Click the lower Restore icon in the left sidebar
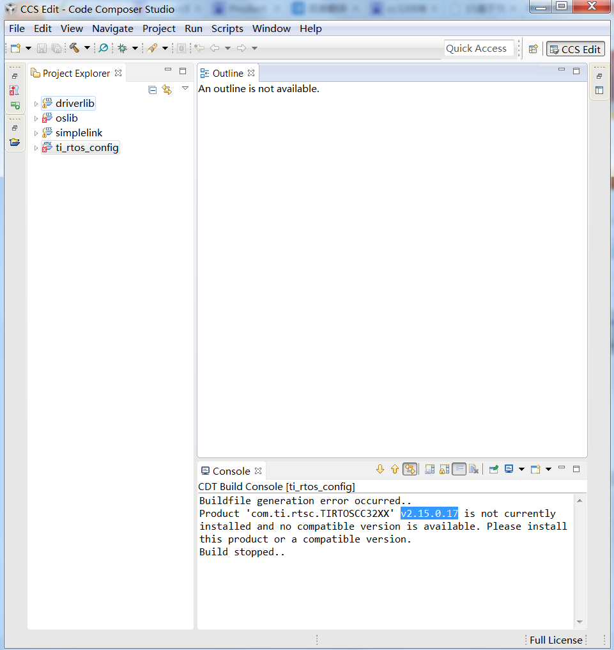The width and height of the screenshot is (614, 650). click(x=15, y=128)
